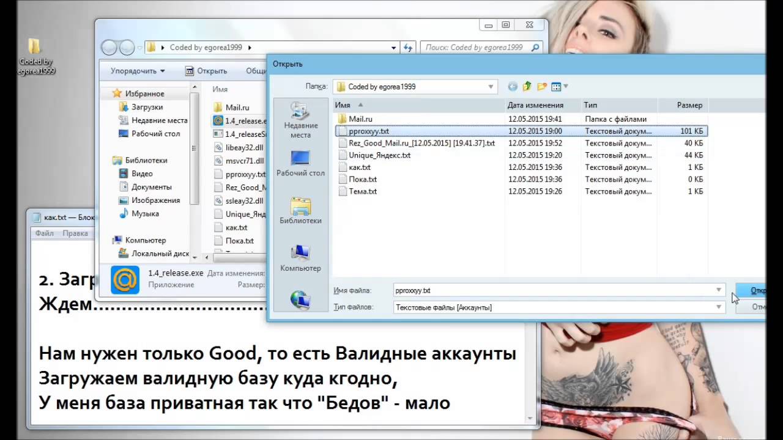Click the Открыть button in Explorer toolbar

(206, 71)
